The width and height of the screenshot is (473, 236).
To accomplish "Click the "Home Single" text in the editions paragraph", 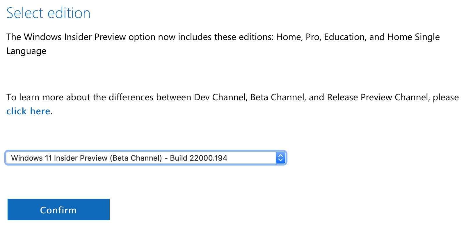I will tap(414, 37).
